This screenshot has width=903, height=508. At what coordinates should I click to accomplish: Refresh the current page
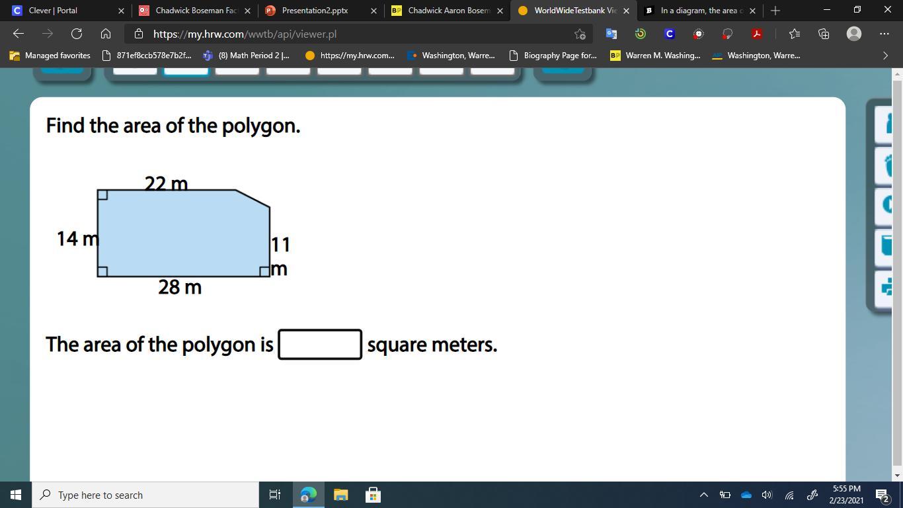(77, 34)
